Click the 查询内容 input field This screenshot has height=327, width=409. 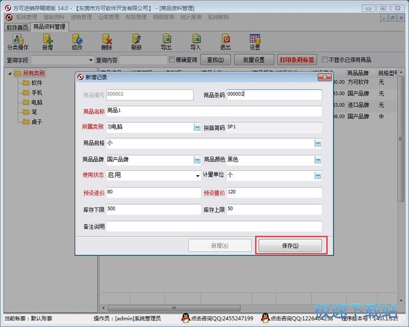coord(143,60)
